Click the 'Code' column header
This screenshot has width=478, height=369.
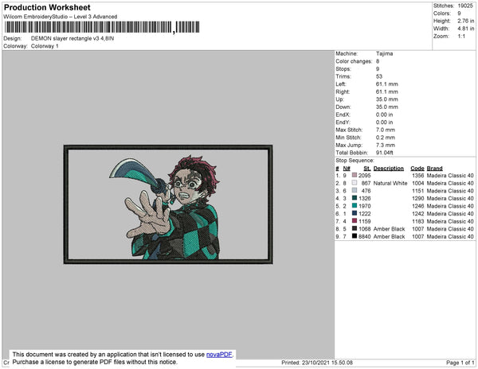[417, 169]
